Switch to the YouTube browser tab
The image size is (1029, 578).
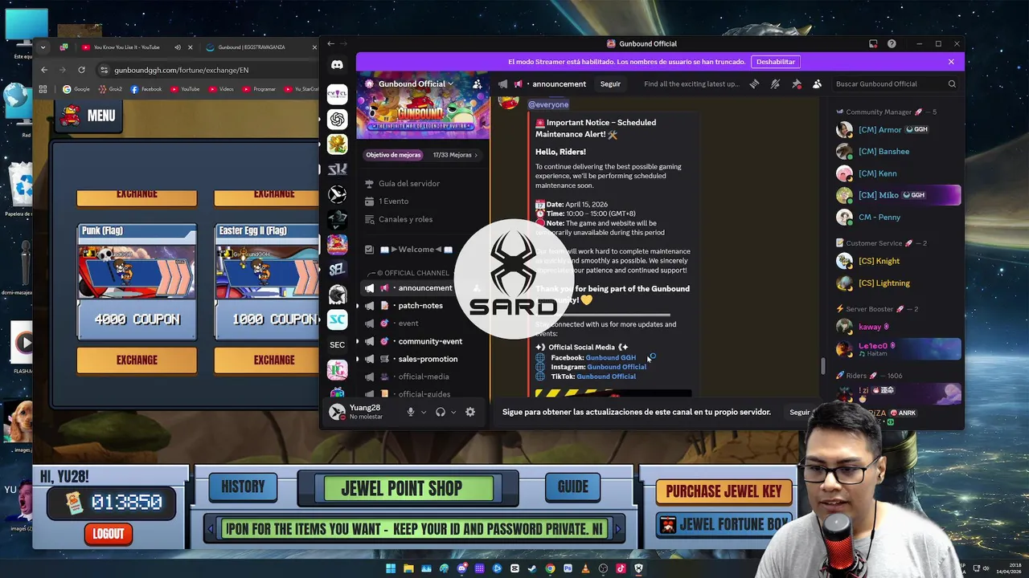126,47
